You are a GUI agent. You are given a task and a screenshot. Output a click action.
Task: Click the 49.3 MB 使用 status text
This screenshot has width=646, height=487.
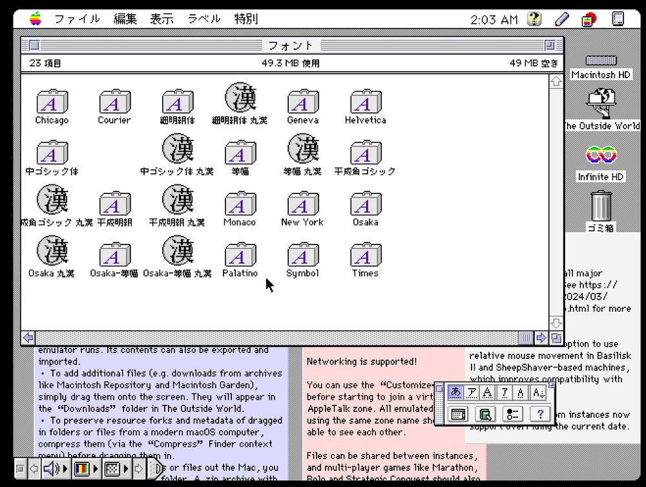(291, 63)
